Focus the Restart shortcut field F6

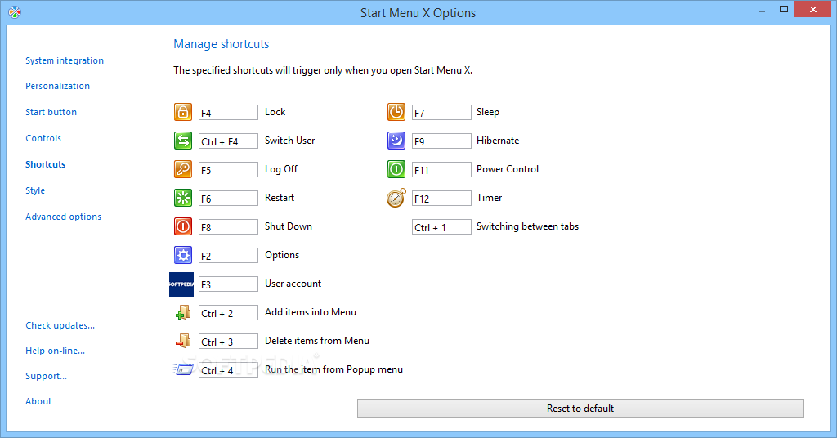pos(228,199)
